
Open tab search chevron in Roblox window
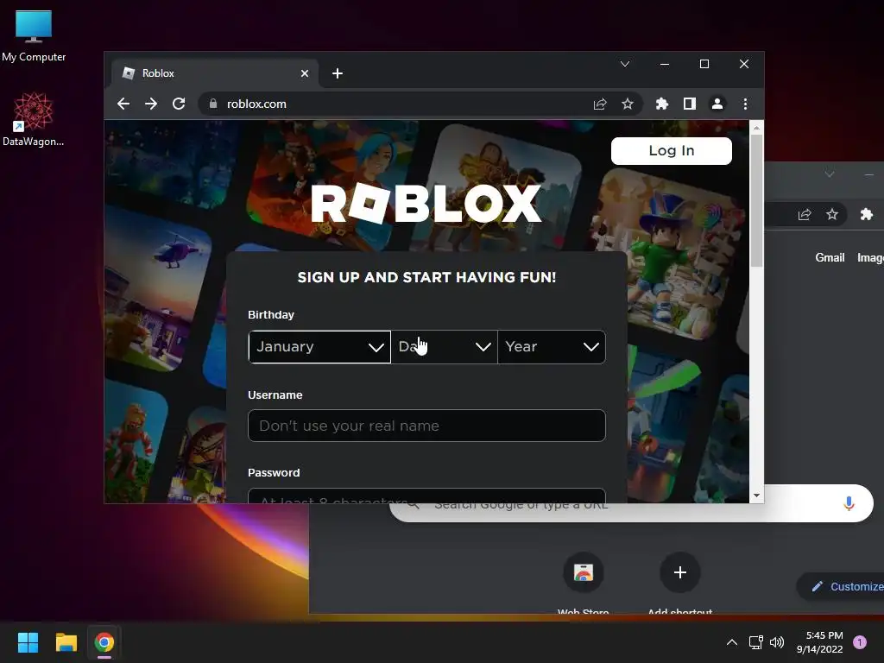point(625,64)
